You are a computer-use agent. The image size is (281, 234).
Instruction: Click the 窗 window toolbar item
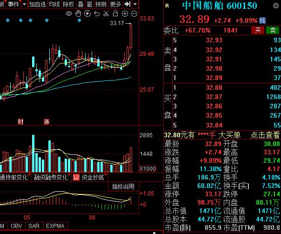[x=89, y=4]
